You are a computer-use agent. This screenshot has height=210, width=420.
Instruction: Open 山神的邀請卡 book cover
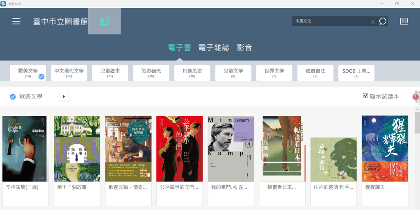pos(333,160)
